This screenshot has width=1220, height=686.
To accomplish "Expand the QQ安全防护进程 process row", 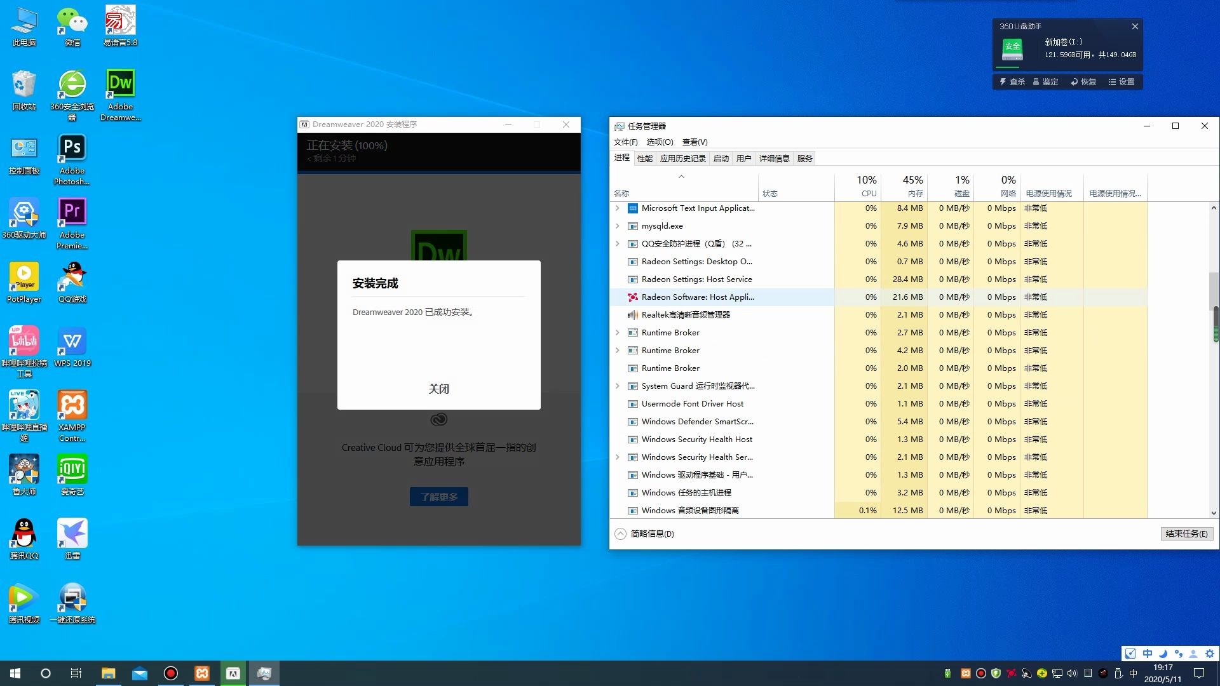I will click(617, 243).
